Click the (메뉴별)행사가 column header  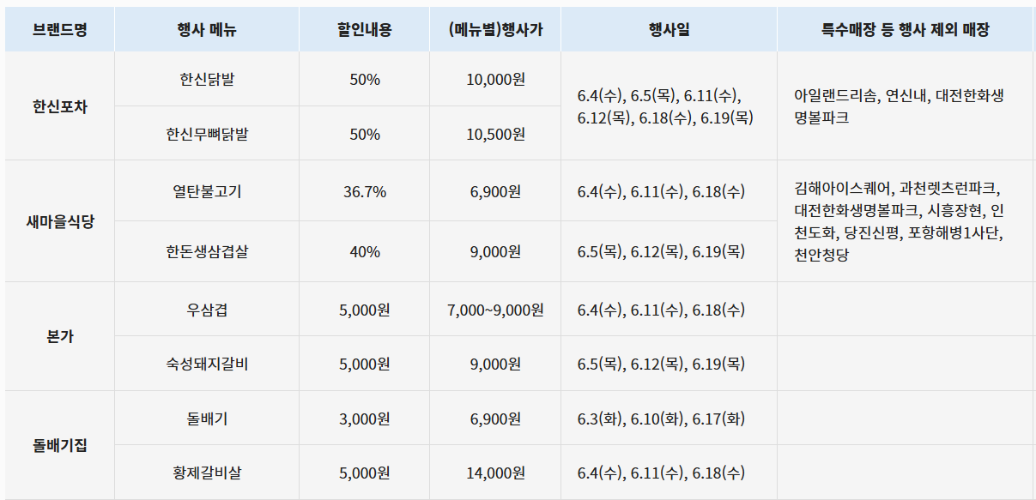coord(495,30)
